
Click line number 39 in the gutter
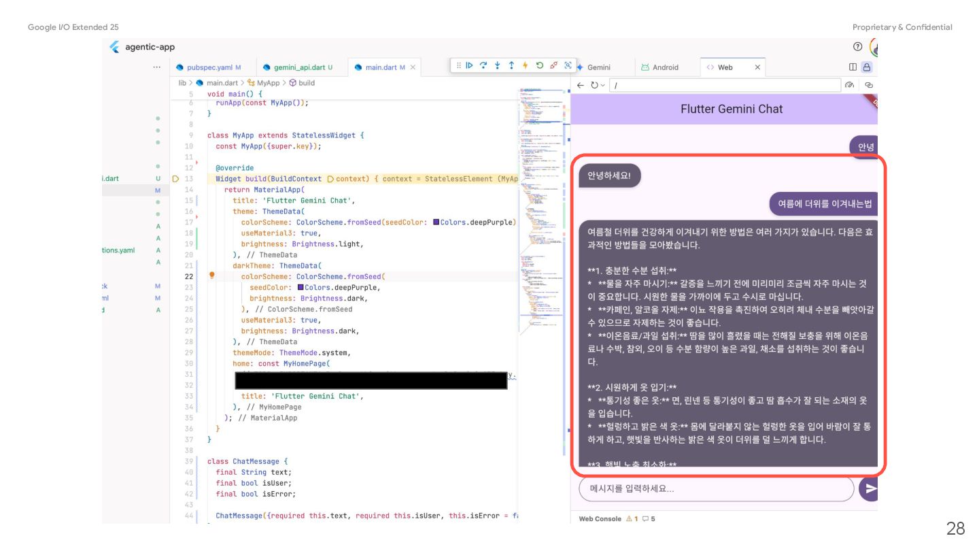(190, 461)
